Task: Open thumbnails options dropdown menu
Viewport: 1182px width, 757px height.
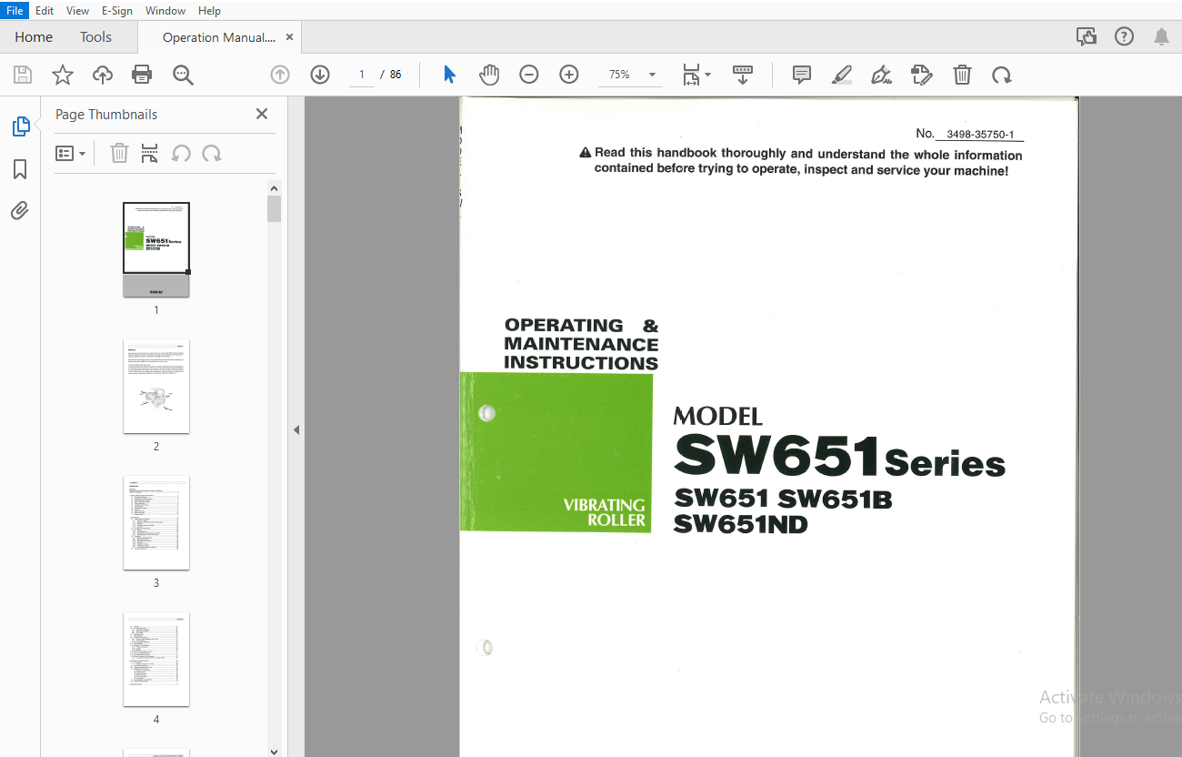Action: [70, 153]
